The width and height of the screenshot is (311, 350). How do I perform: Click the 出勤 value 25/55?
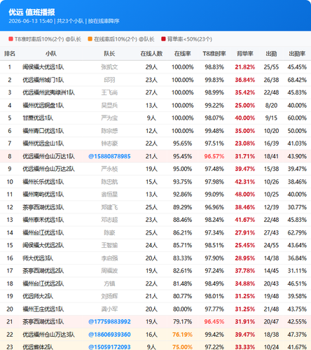(271, 67)
